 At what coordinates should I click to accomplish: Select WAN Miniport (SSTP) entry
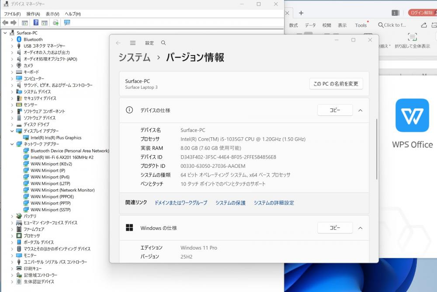pos(51,210)
